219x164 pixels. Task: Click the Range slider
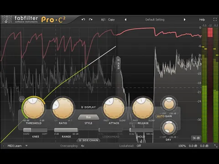tap(66, 130)
